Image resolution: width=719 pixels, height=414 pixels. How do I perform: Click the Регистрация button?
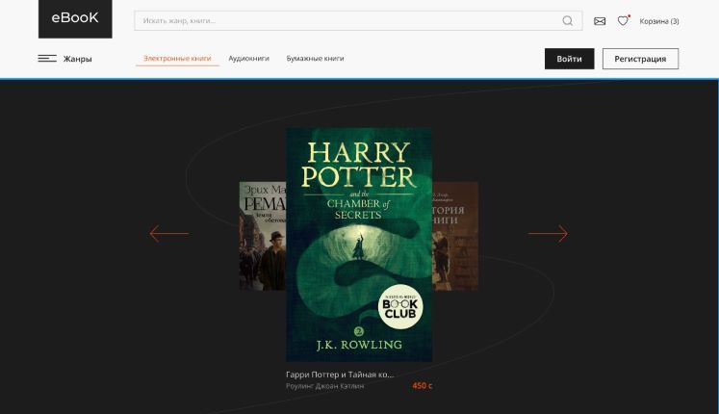640,59
